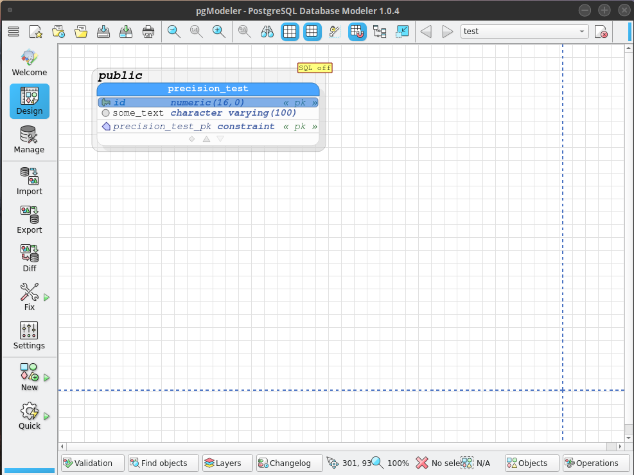Image resolution: width=634 pixels, height=475 pixels.
Task: Toggle the canvas grid display button
Action: point(290,31)
